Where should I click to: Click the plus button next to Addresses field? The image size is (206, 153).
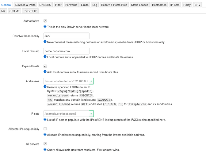coord(91,81)
